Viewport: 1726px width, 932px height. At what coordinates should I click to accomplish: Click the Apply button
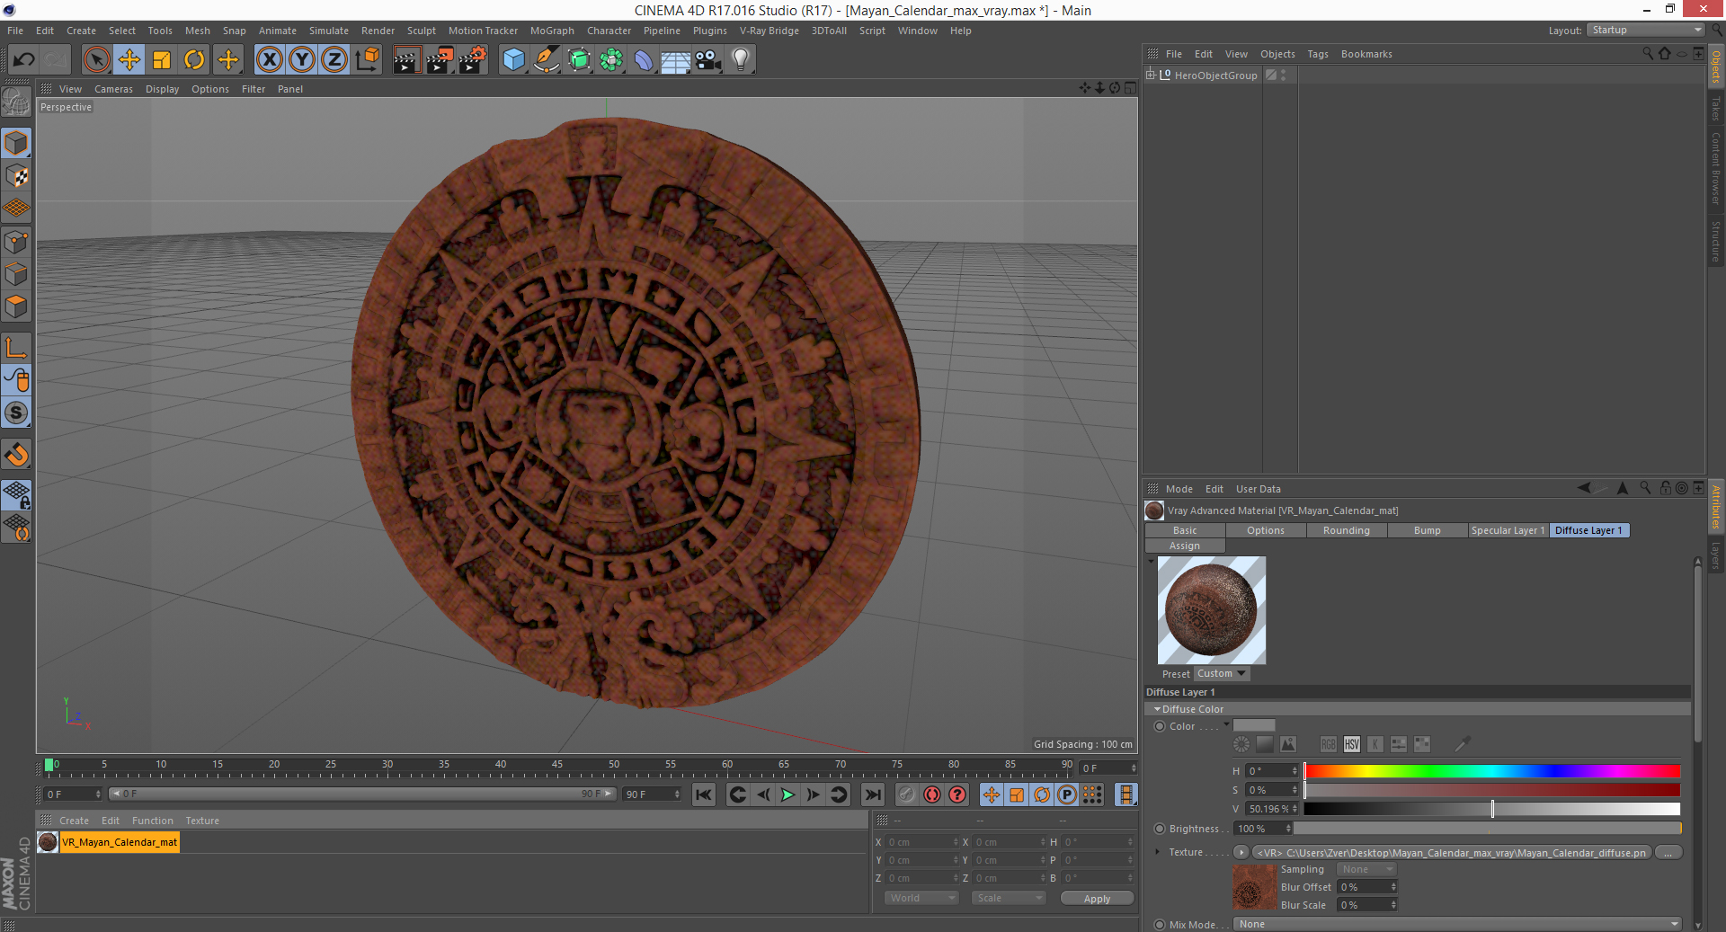coord(1097,899)
